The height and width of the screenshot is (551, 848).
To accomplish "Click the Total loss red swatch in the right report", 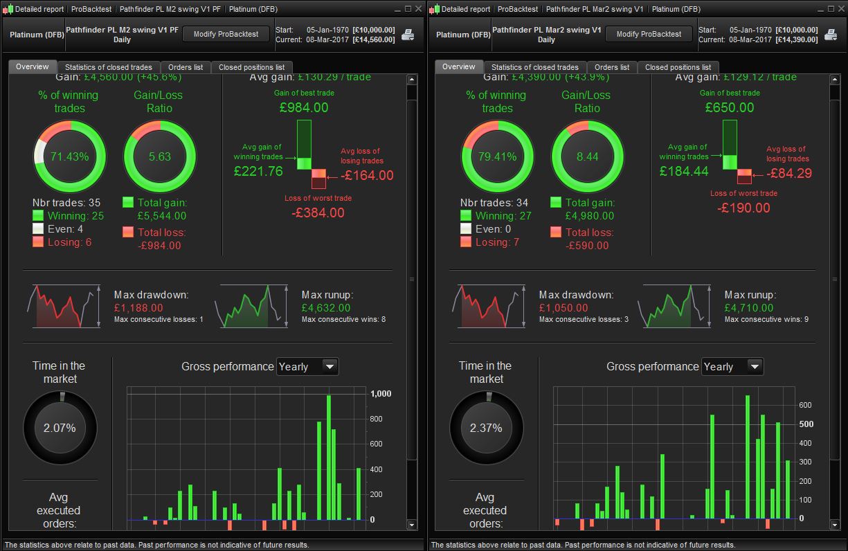I will tap(556, 232).
